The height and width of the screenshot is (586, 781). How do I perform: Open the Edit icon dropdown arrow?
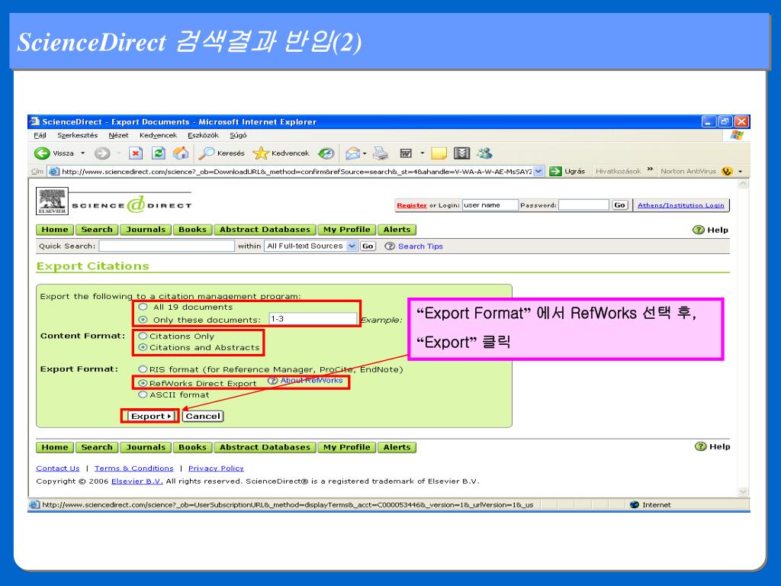pos(422,153)
